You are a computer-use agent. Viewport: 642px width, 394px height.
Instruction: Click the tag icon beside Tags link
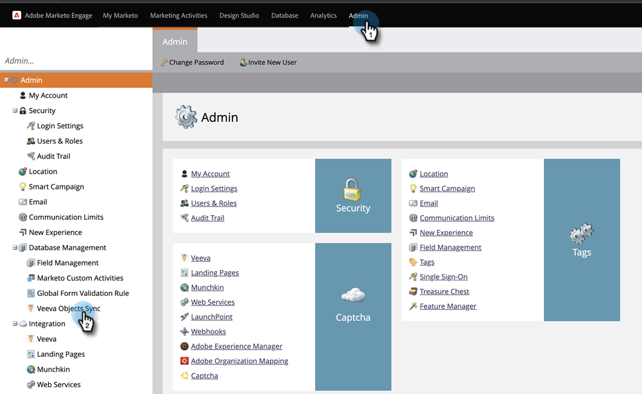(x=413, y=262)
